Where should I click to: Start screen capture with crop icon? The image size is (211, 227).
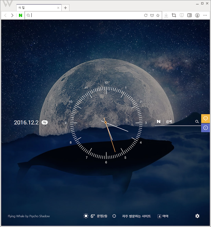click(174, 15)
